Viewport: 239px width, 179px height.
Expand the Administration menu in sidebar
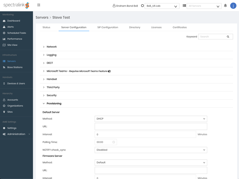click(16, 134)
